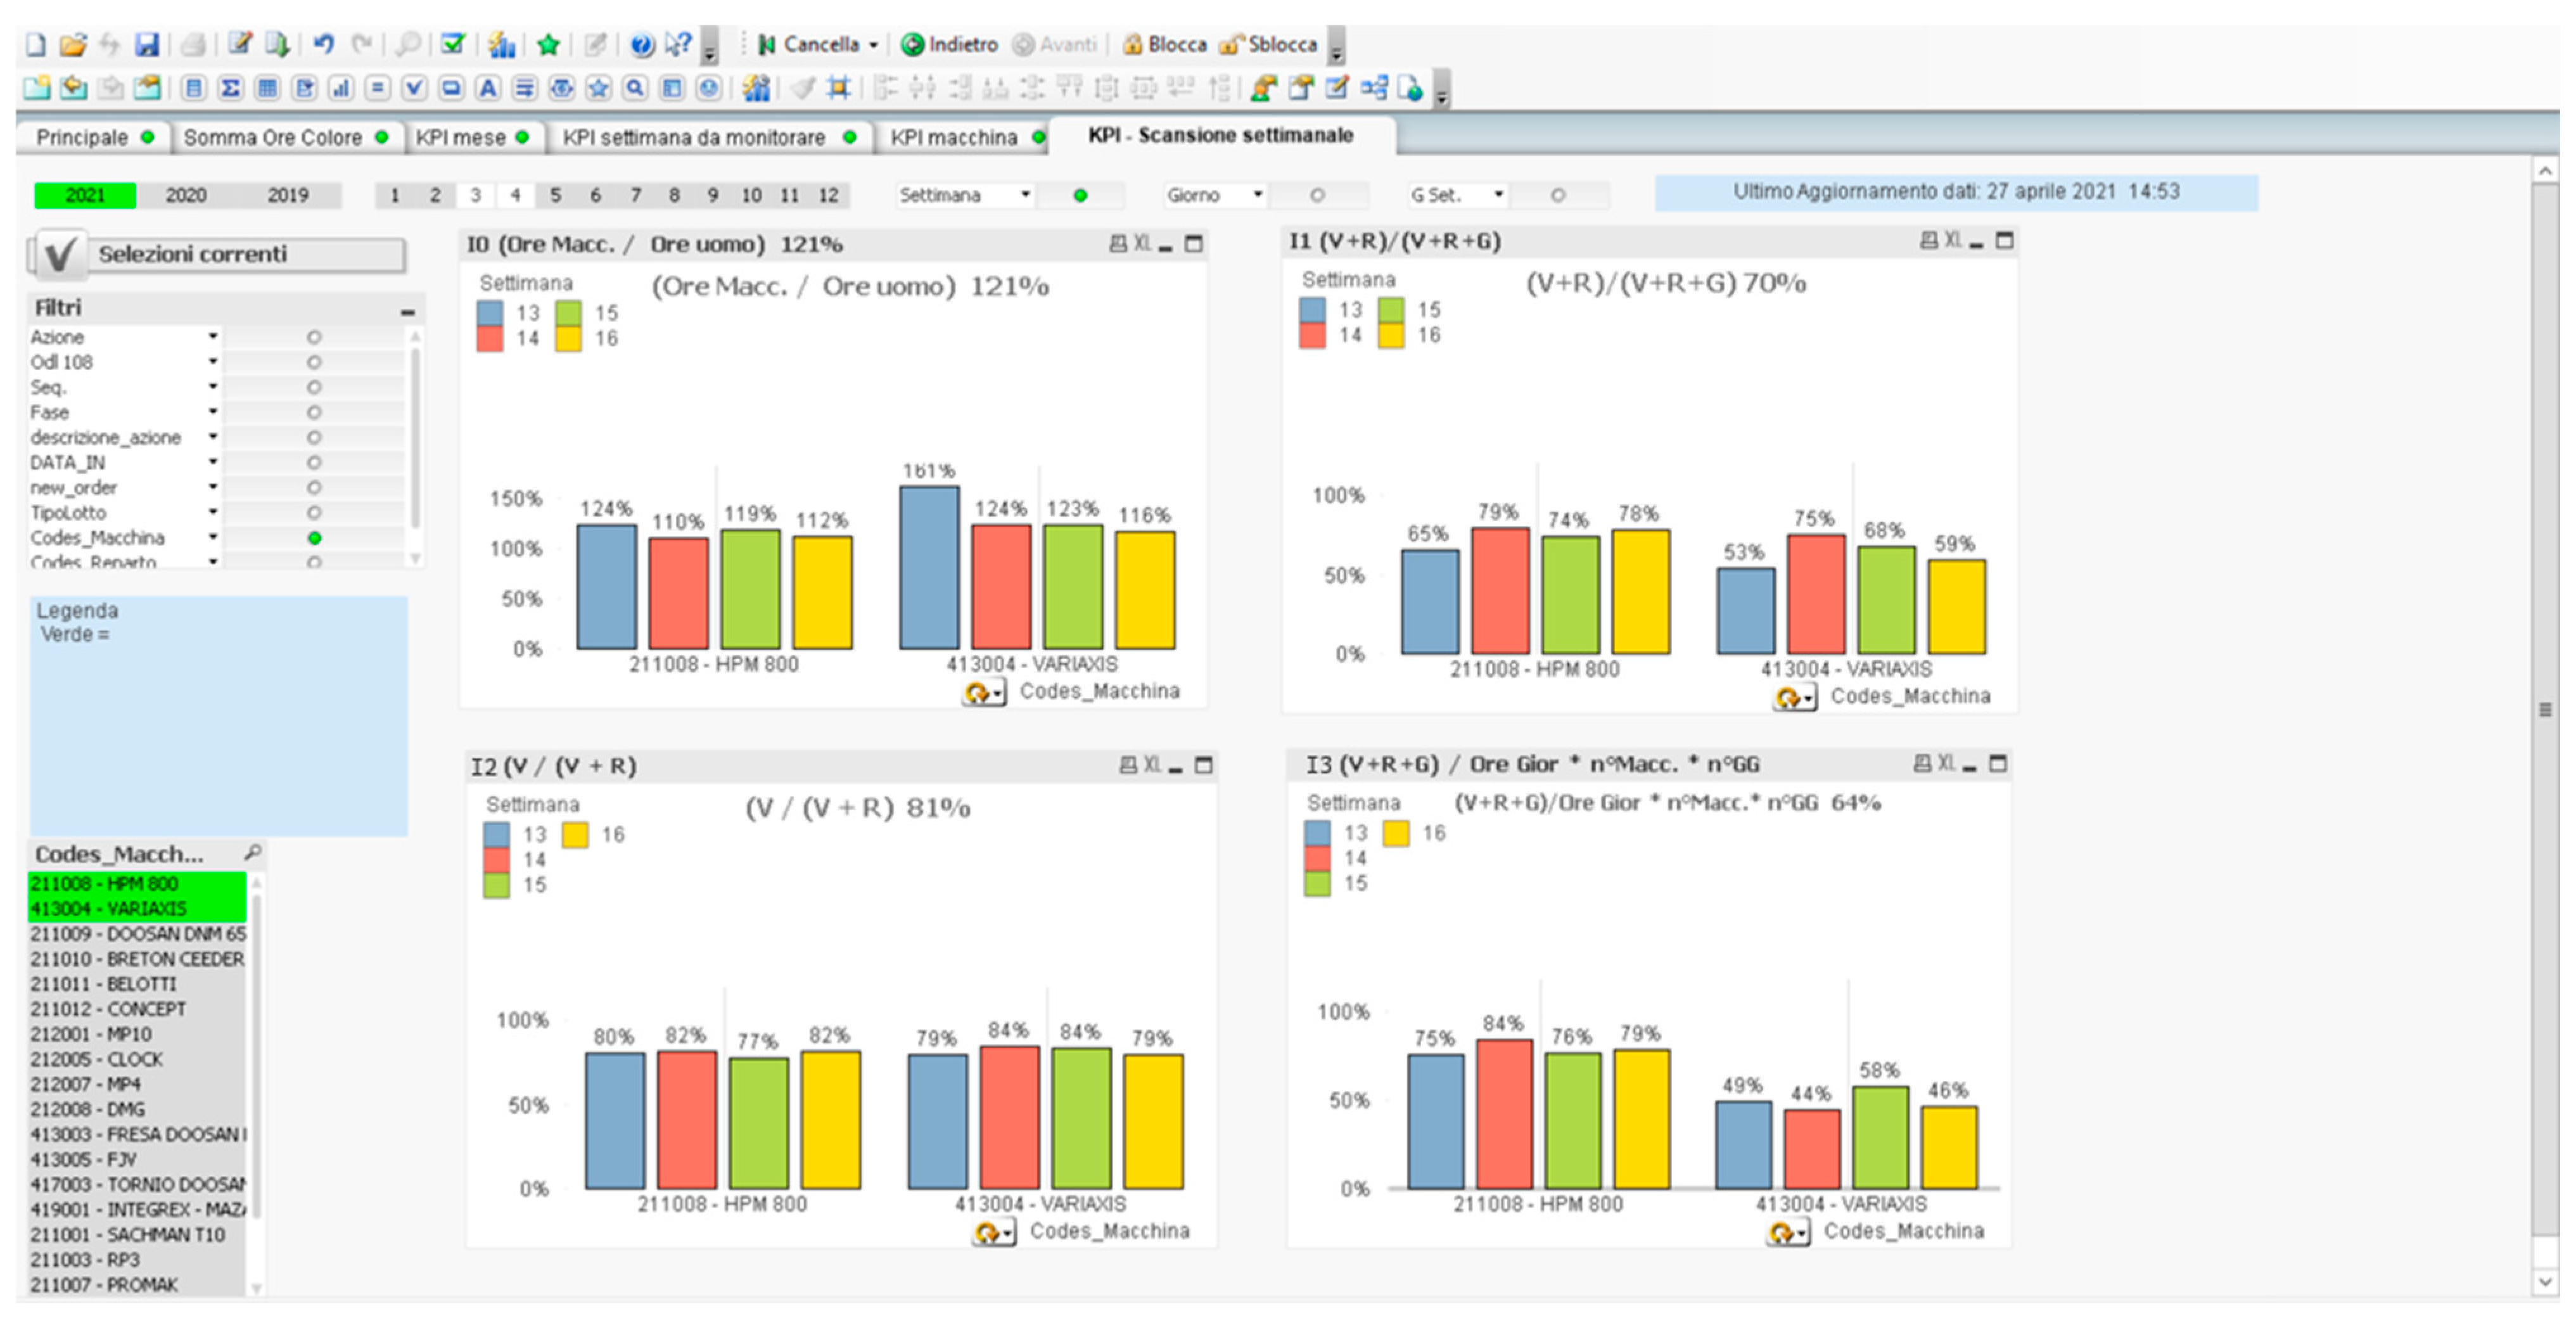
Task: Create a new Statistics box object
Action: pos(230,88)
